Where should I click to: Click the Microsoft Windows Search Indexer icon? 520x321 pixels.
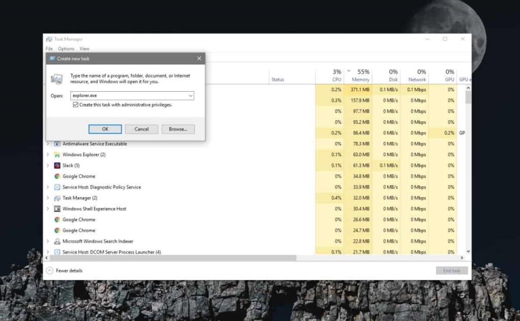coord(56,241)
